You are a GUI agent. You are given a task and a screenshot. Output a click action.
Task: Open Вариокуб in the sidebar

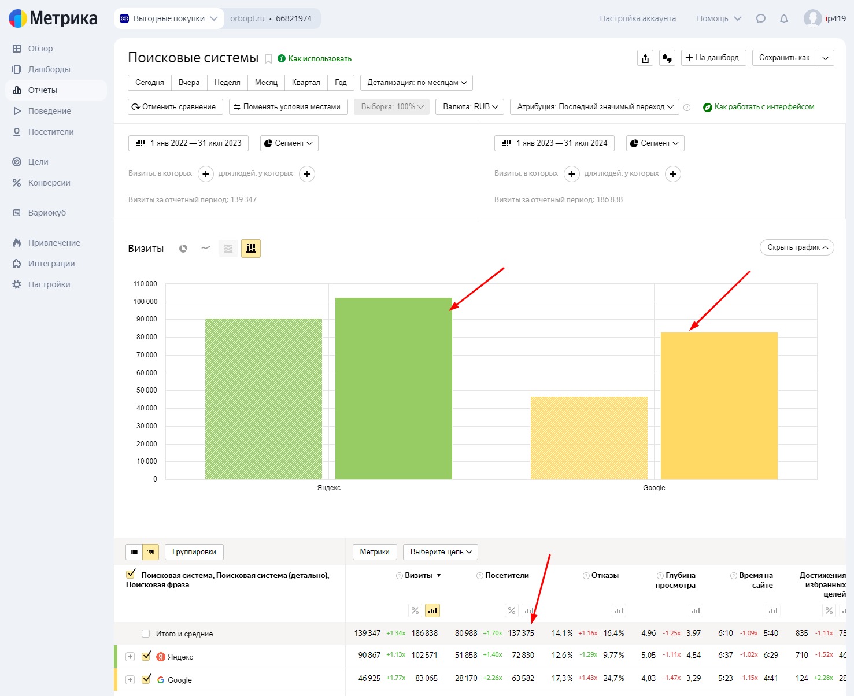[47, 213]
